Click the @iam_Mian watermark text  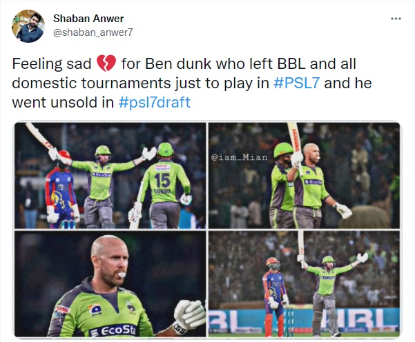tap(239, 157)
